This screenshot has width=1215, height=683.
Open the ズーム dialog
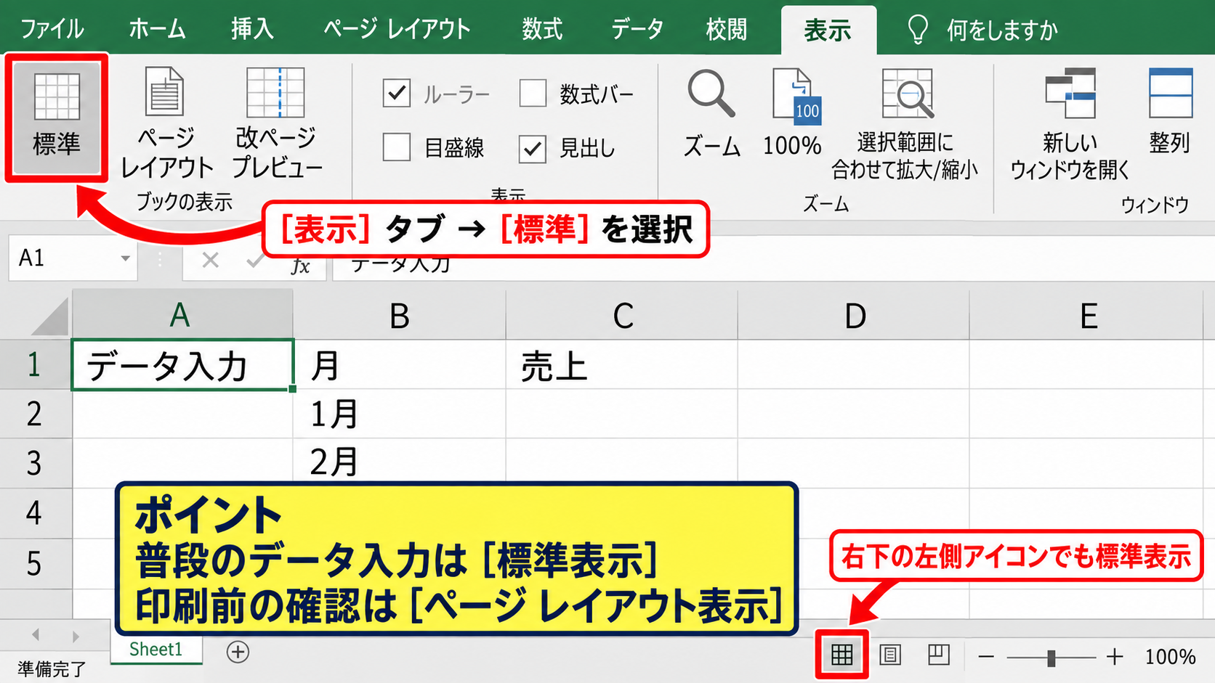click(x=711, y=113)
